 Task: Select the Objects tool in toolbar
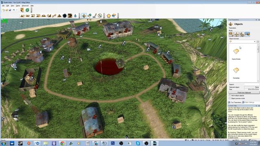84,16
